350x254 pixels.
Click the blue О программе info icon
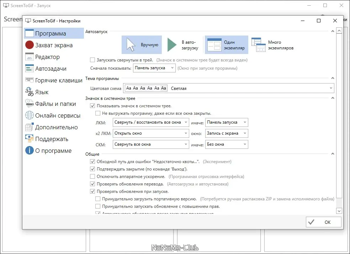(29, 150)
